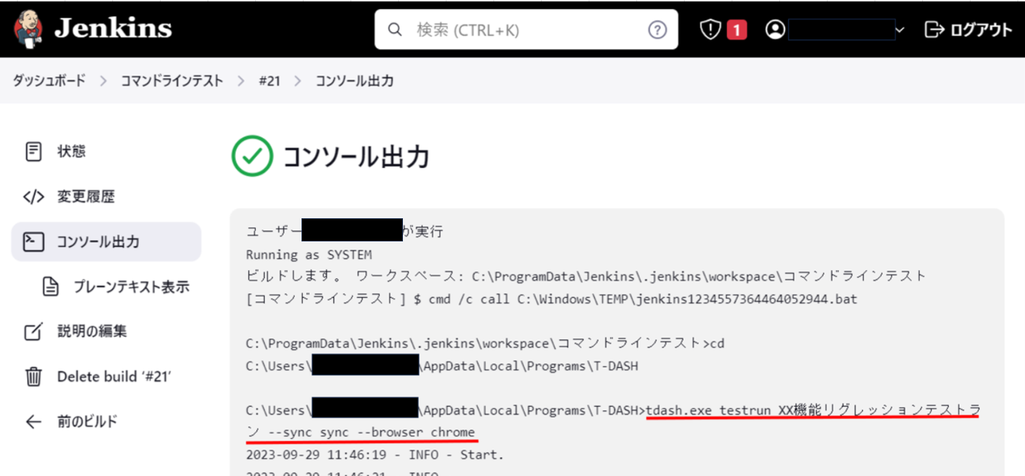Image resolution: width=1025 pixels, height=476 pixels.
Task: Click the 説明の編集 pencil icon
Action: [x=33, y=331]
